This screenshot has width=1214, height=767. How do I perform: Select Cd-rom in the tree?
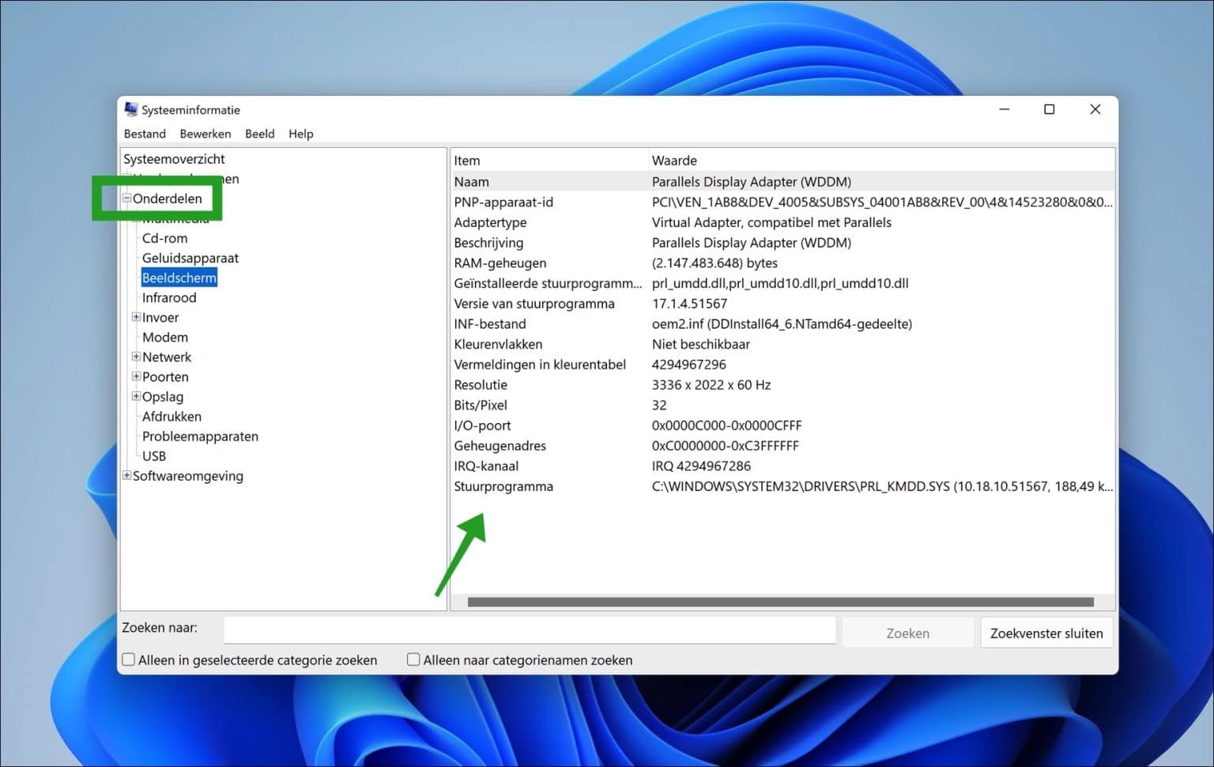tap(164, 238)
